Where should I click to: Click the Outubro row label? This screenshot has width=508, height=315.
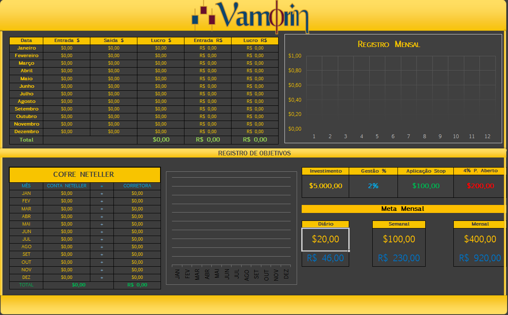(26, 116)
